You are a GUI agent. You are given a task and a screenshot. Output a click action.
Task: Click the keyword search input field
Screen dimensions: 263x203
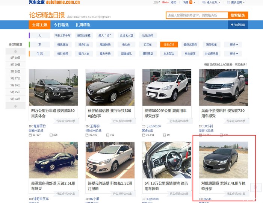tap(196, 15)
